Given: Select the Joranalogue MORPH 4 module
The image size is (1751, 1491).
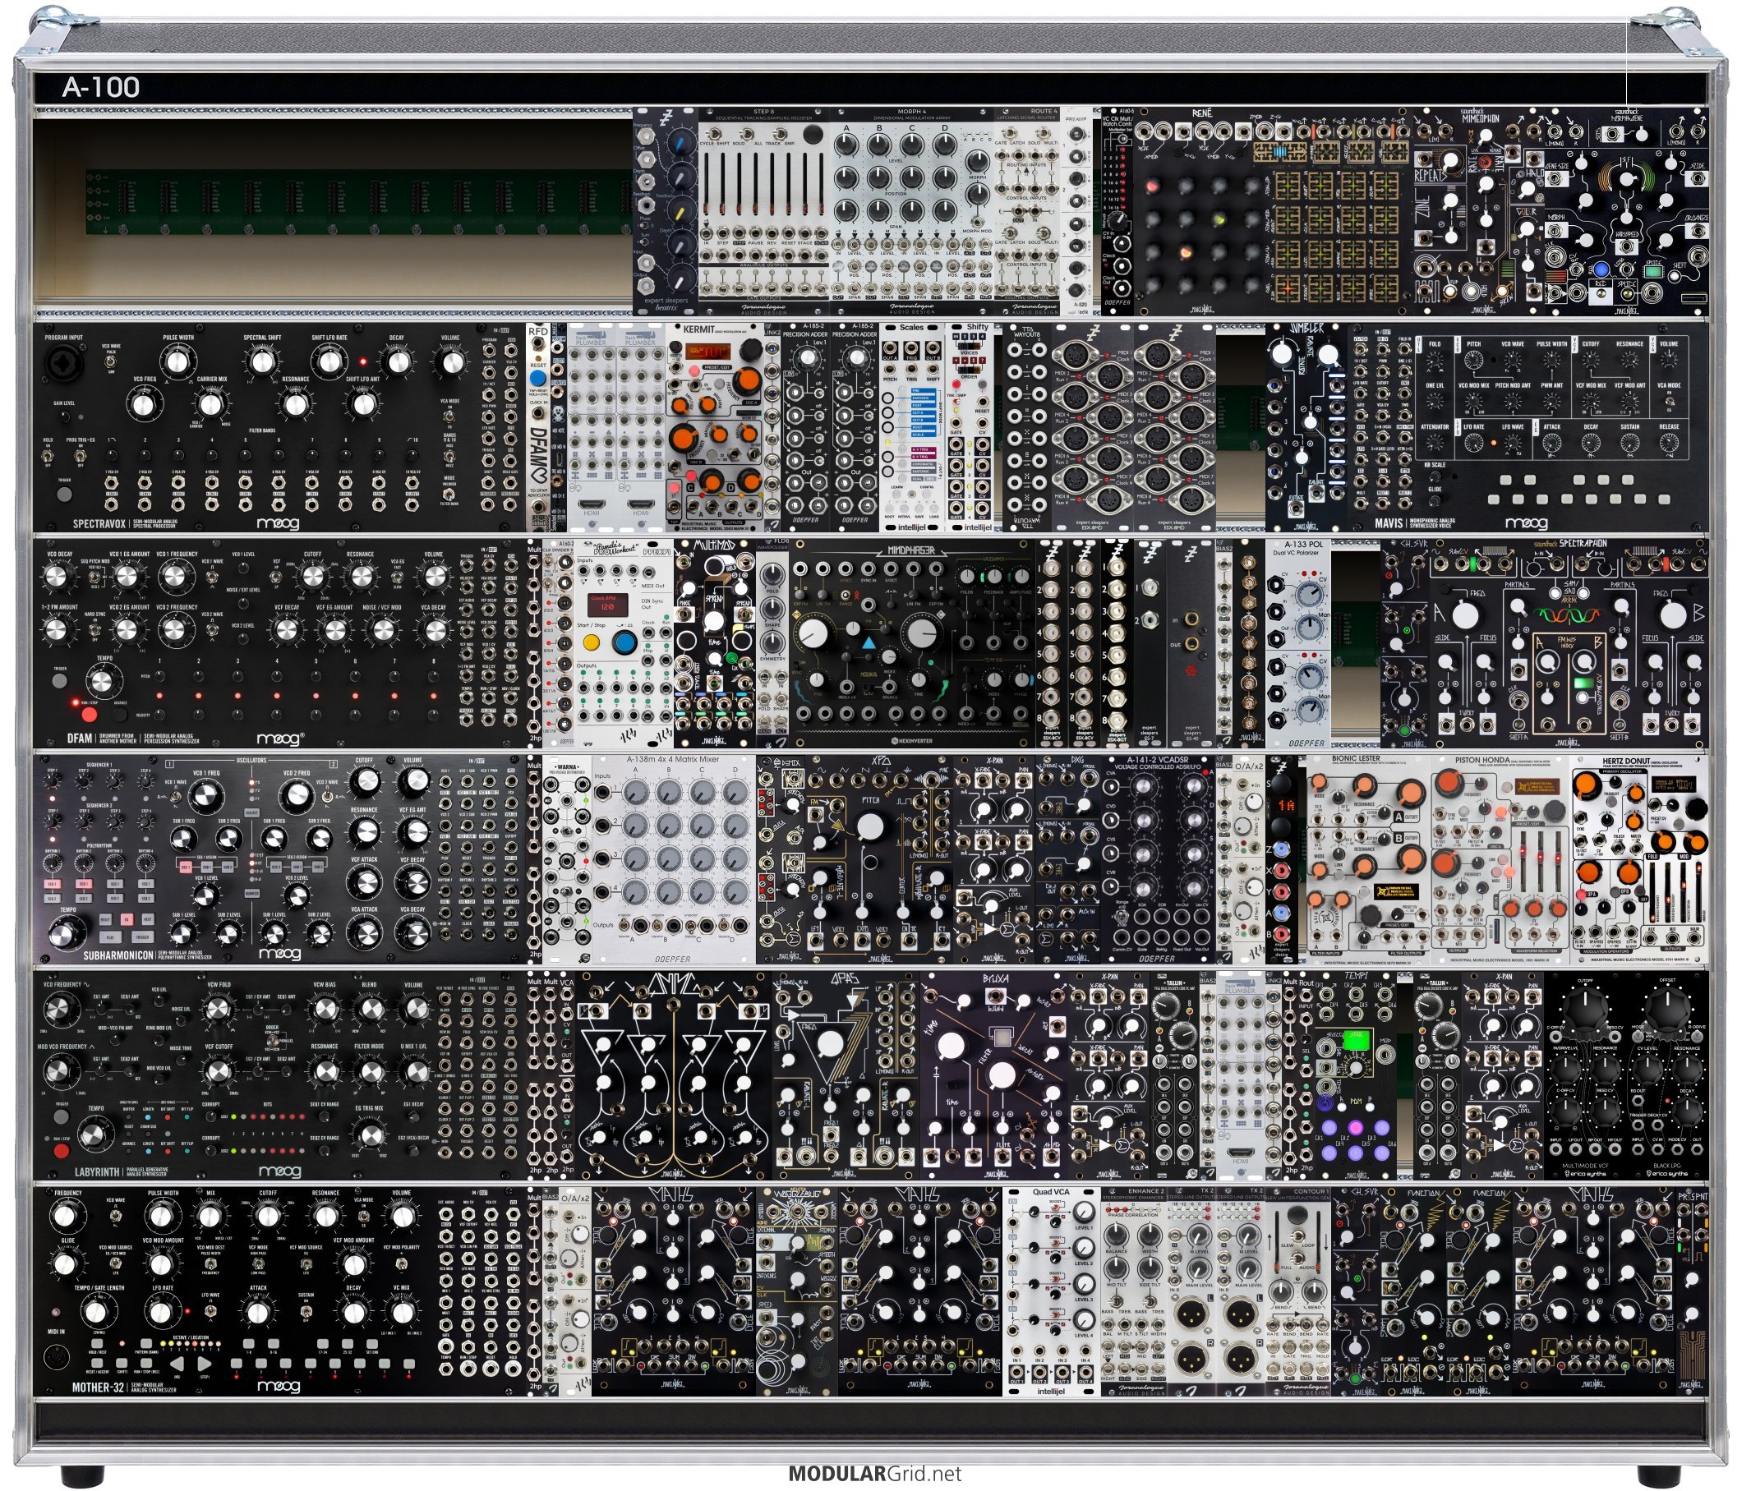Looking at the screenshot, I should click(912, 211).
